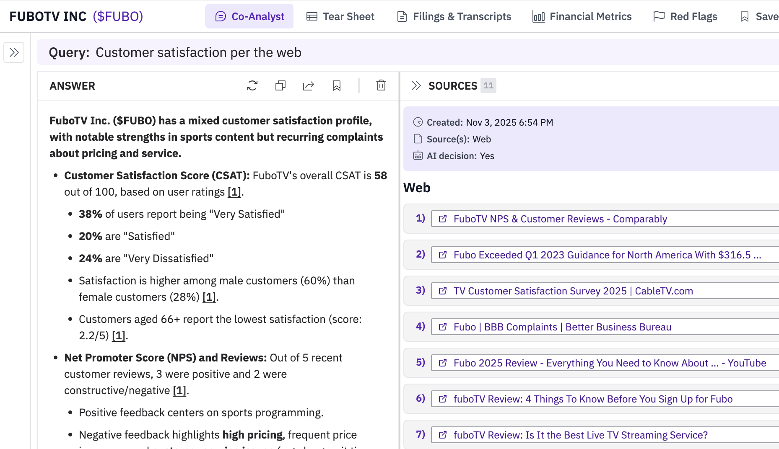Collapse the Sources panel using chevron
Image resolution: width=779 pixels, height=449 pixels.
coord(416,85)
